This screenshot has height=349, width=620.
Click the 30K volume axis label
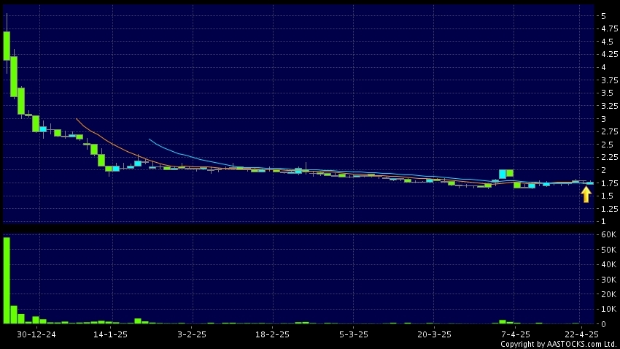click(608, 280)
